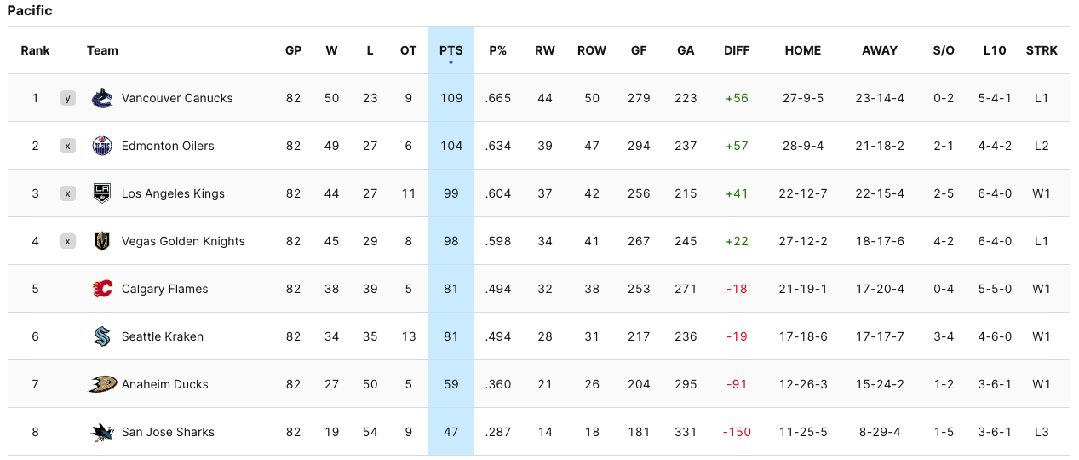
Task: Click the STRK column header
Action: coord(1042,50)
